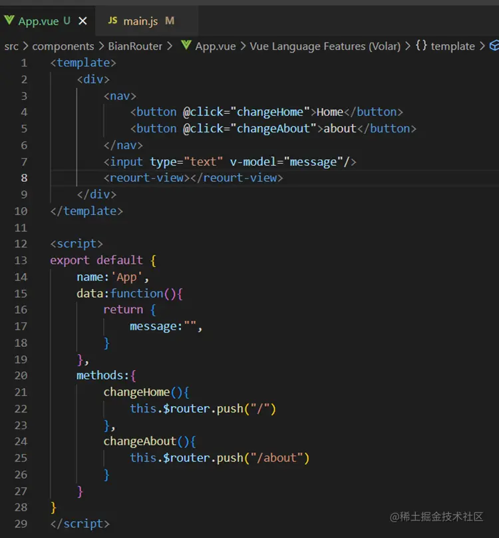
Task: Click the '<script>' opening tag
Action: pyautogui.click(x=77, y=244)
